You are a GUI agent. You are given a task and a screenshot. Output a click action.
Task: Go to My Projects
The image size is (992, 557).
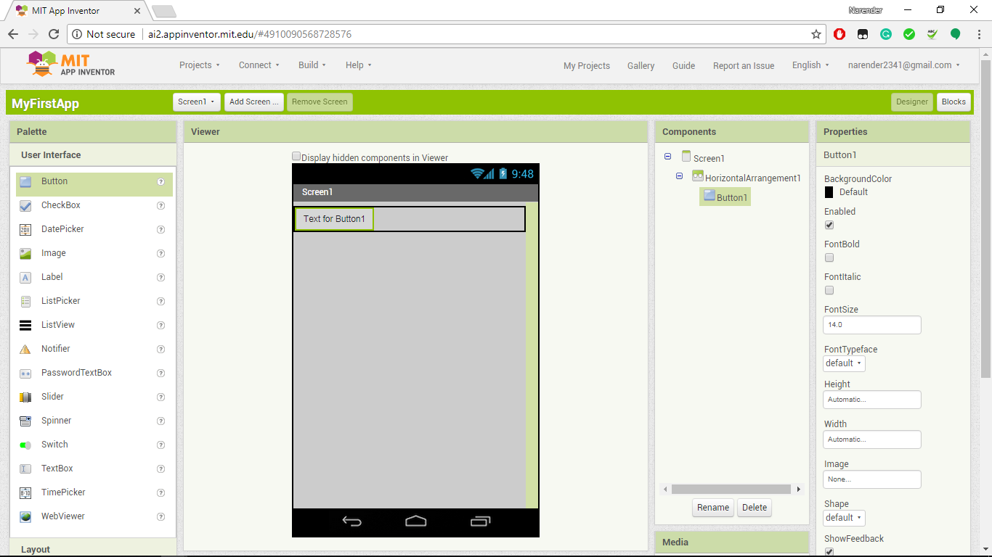(x=587, y=66)
